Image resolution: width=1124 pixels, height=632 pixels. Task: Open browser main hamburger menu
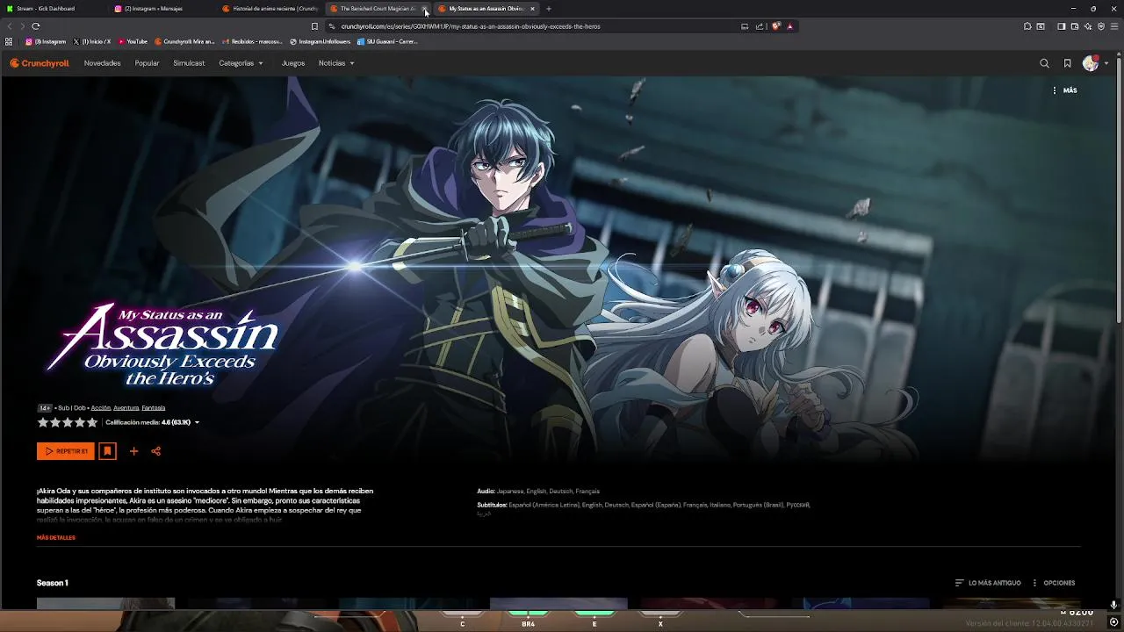(x=1114, y=26)
